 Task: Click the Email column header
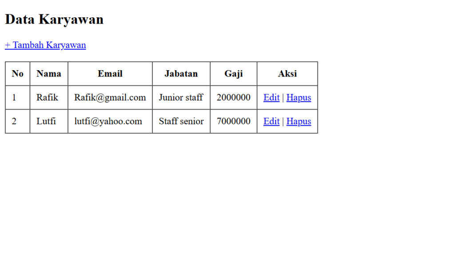click(x=110, y=74)
